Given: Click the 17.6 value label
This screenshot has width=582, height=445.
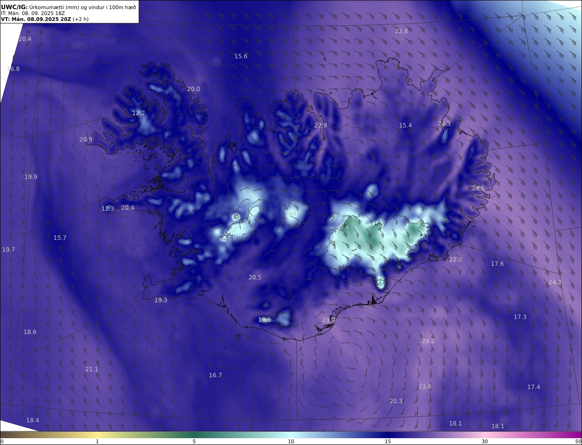Looking at the screenshot, I should [x=497, y=264].
